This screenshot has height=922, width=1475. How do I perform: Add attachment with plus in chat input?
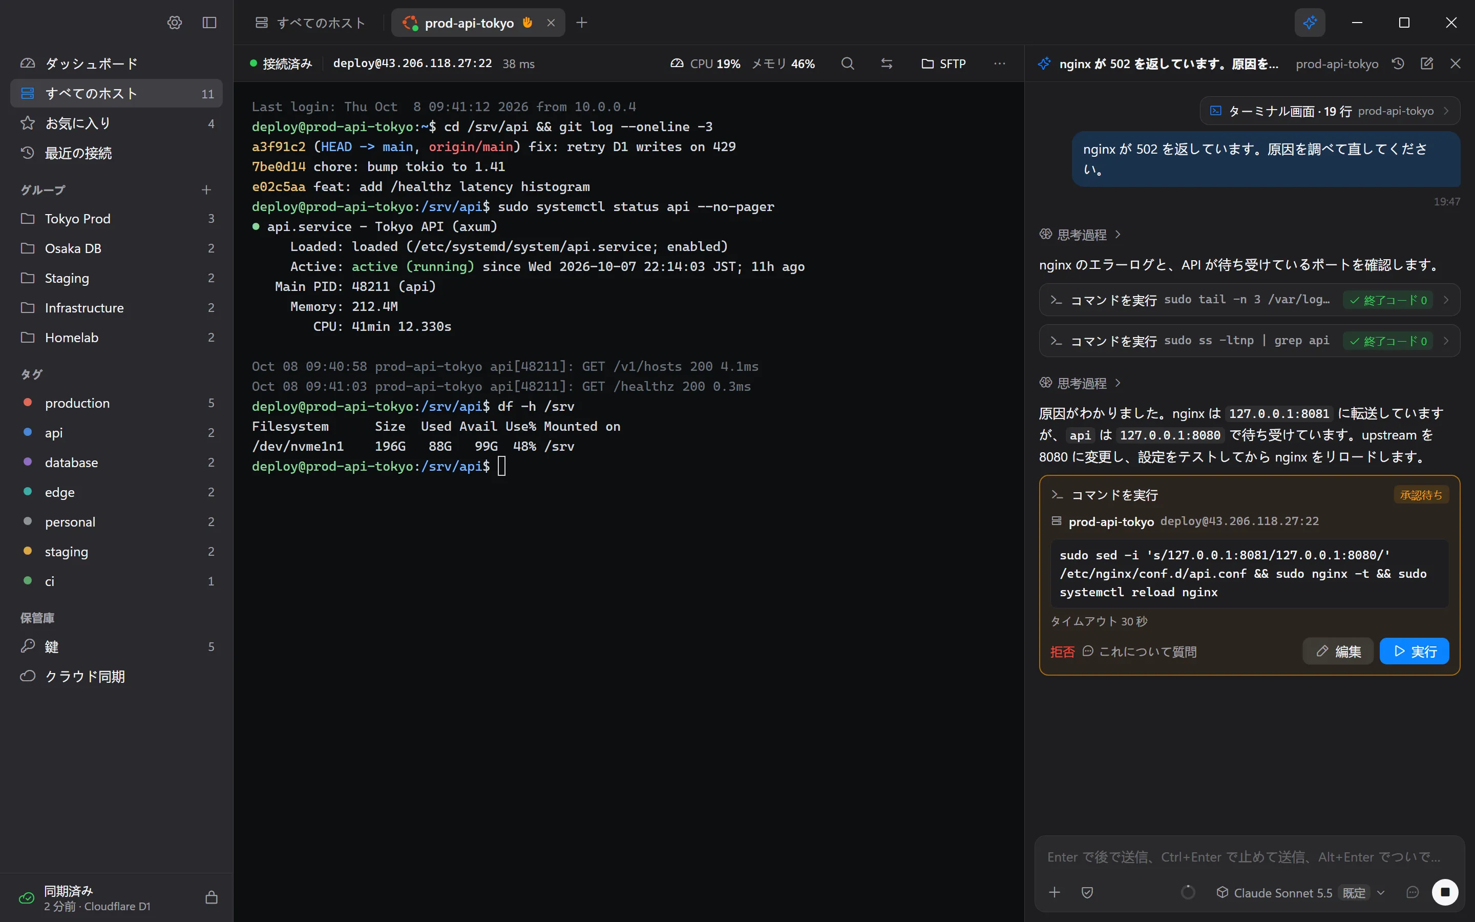pos(1055,893)
